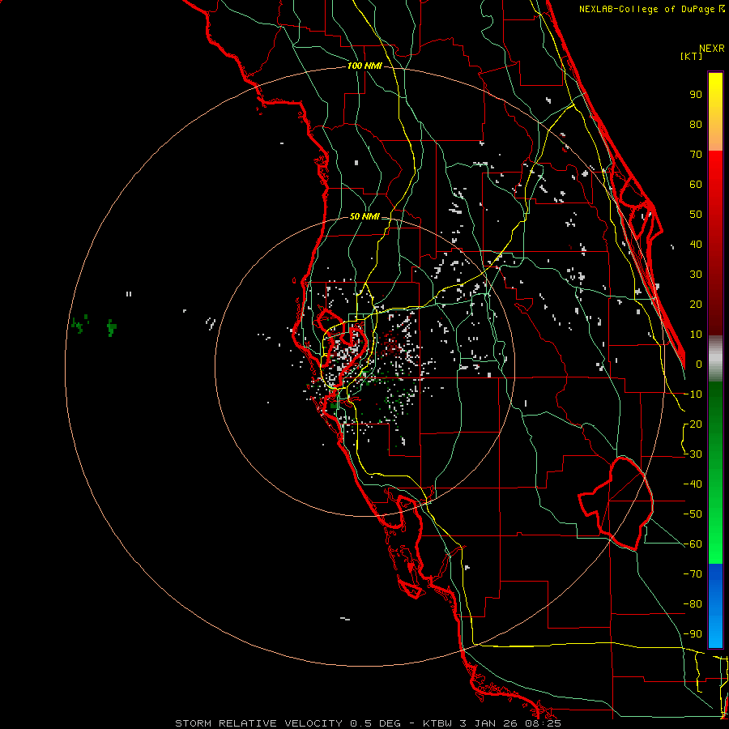Click the KTBW 3 JAN 26 08:25 timestamp text
The image size is (729, 729).
492,723
